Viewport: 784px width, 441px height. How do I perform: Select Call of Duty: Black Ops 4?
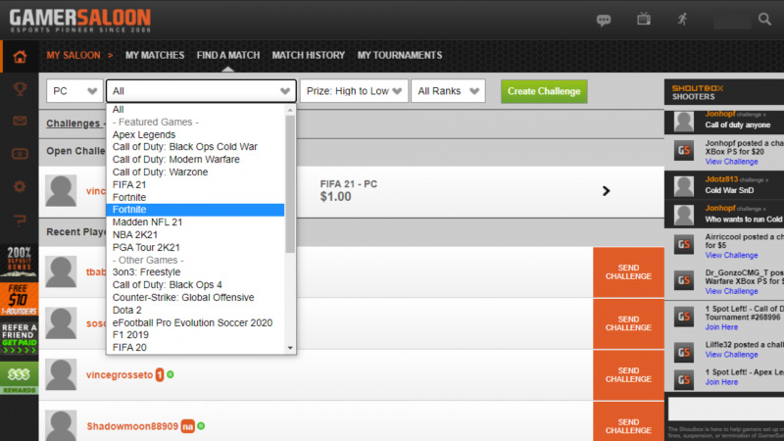click(x=195, y=285)
